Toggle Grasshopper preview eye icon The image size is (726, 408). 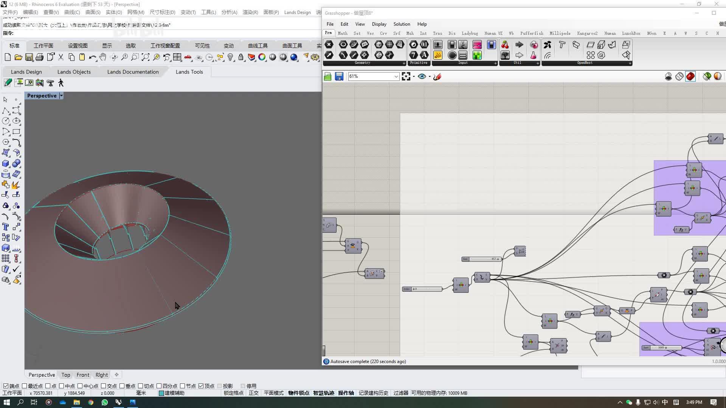click(422, 77)
